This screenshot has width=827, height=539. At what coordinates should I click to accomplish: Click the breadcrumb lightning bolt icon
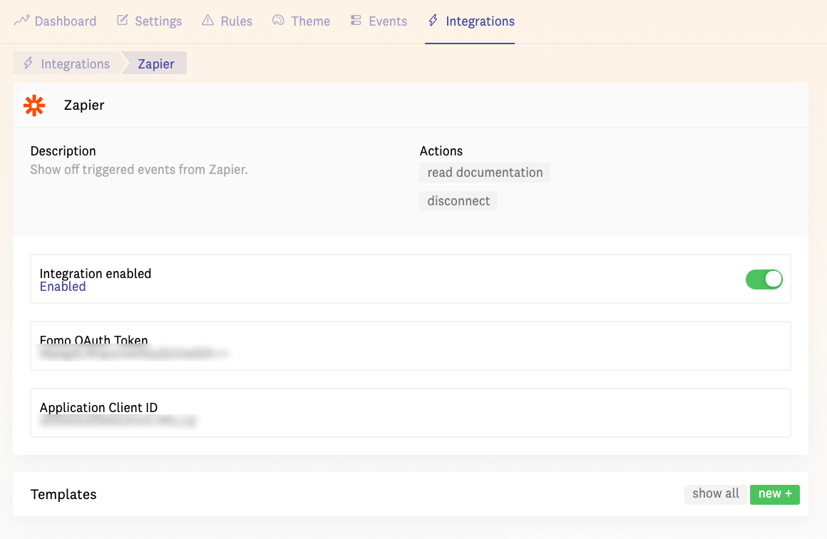coord(29,63)
